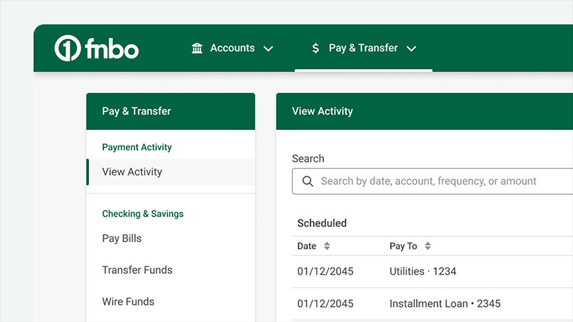Expand the Pay & Transfer chevron
573x322 pixels.
coord(411,48)
